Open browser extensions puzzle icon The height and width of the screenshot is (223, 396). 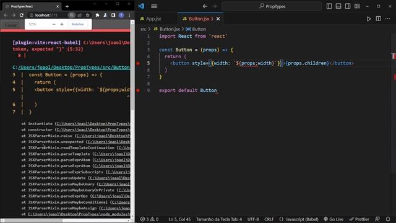[97, 15]
